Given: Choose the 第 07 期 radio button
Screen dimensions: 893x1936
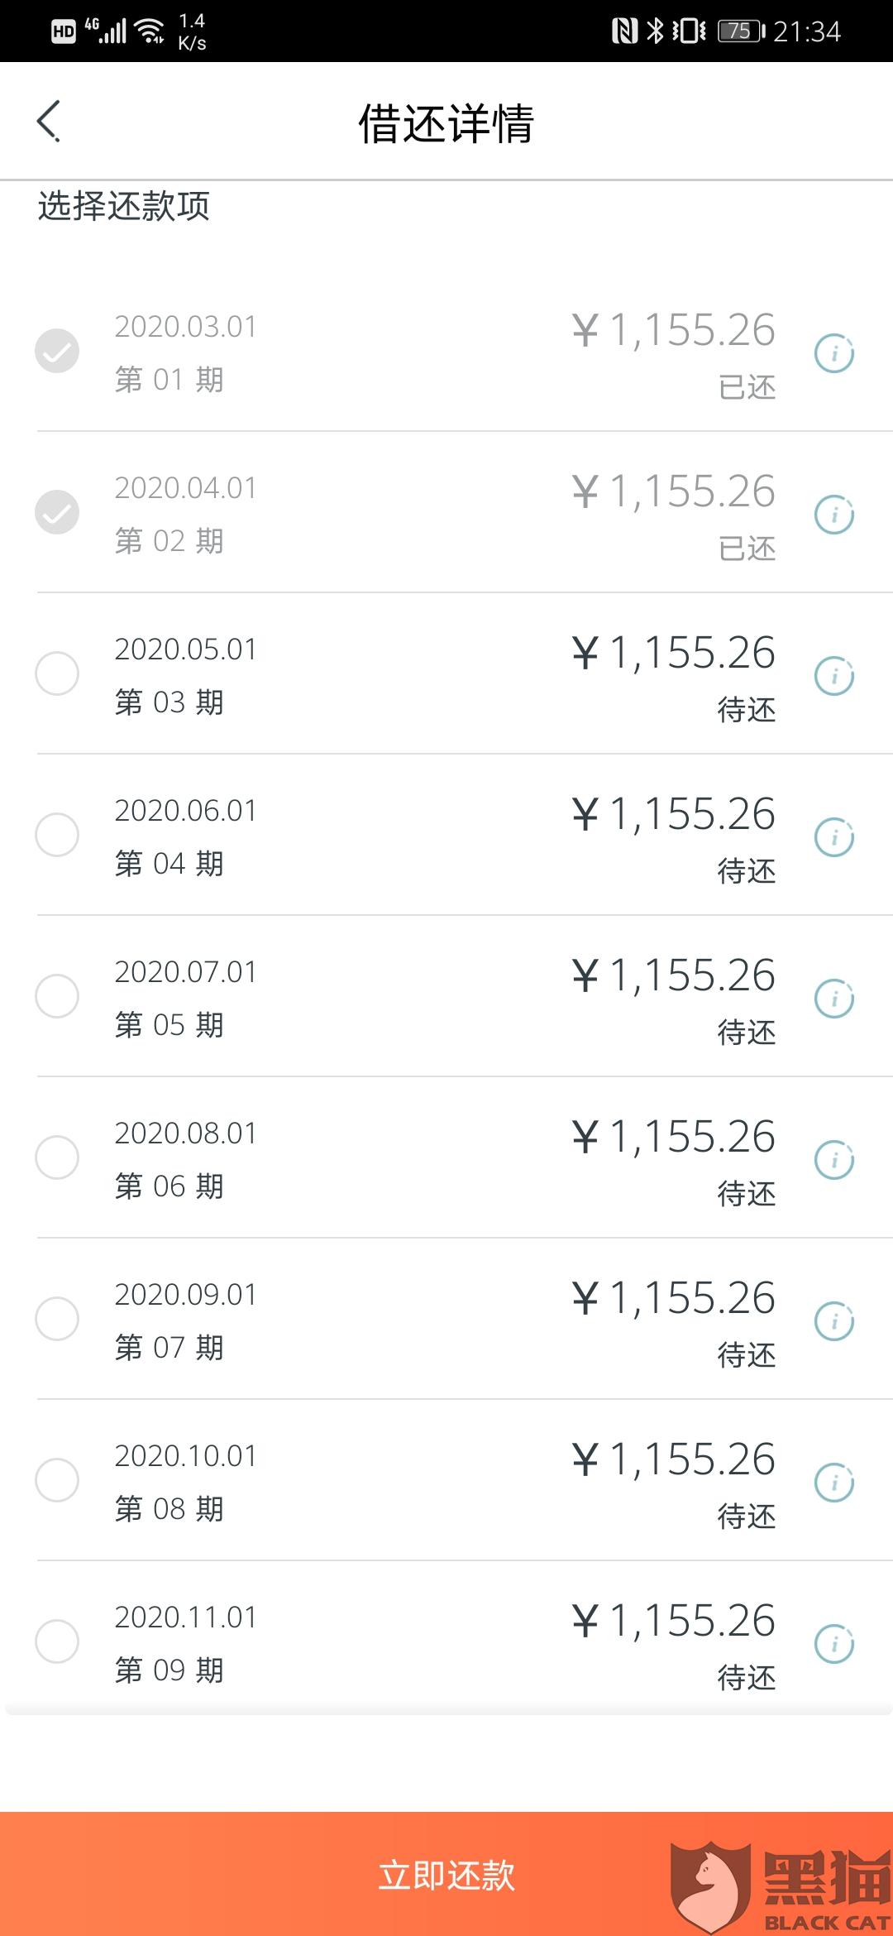Looking at the screenshot, I should [57, 1319].
